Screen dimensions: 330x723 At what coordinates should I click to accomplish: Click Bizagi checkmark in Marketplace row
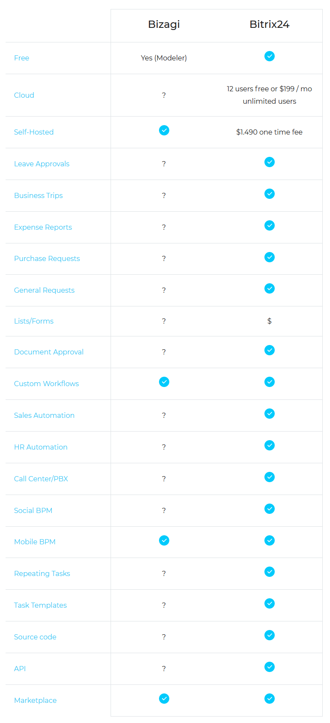(164, 699)
